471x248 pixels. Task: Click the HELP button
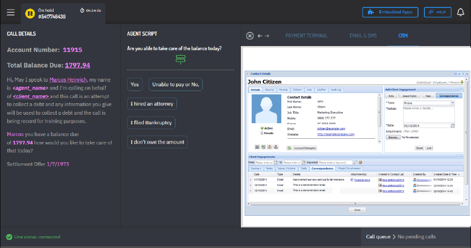[x=438, y=12]
